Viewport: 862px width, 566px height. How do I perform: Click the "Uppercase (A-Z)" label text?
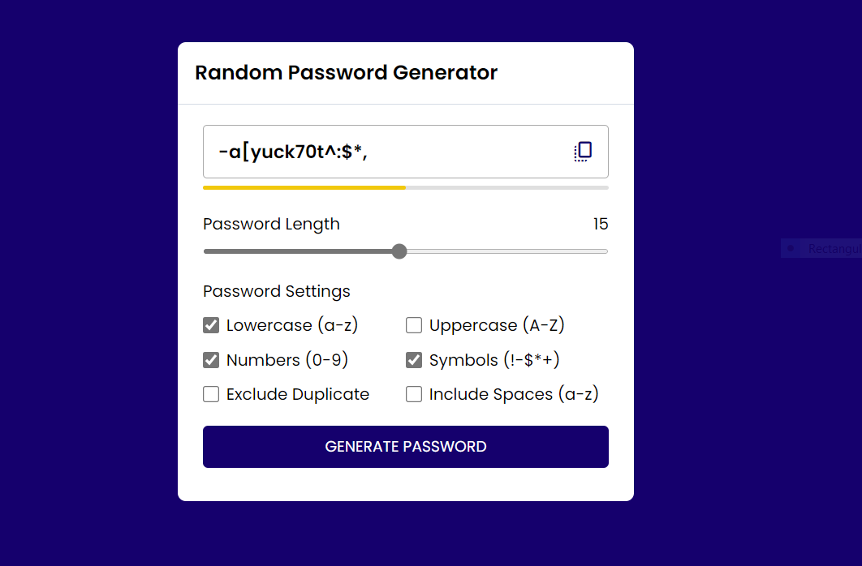pyautogui.click(x=497, y=325)
